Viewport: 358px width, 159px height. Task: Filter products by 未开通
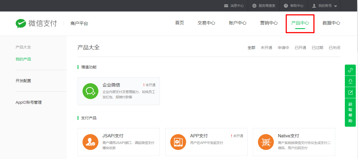click(x=266, y=48)
